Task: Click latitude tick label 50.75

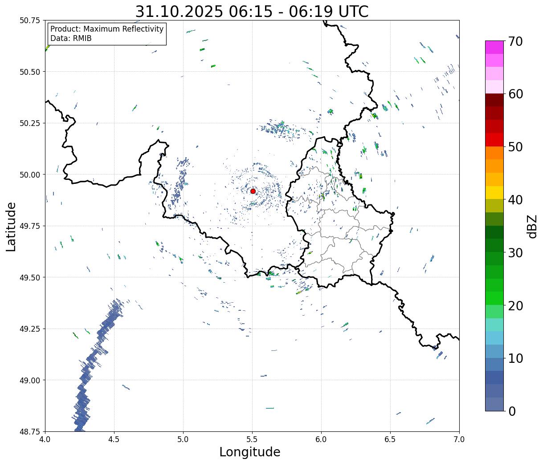Action: 29,20
